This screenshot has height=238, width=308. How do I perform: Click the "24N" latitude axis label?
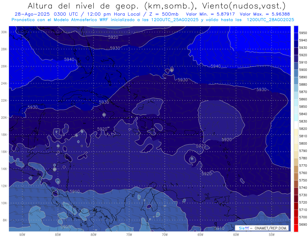pyautogui.click(x=4, y=83)
